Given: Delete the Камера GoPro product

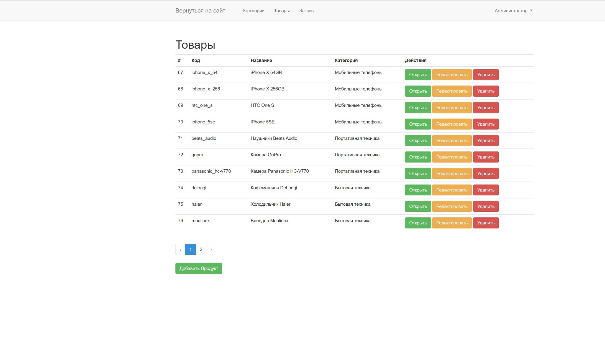Looking at the screenshot, I should click(486, 157).
